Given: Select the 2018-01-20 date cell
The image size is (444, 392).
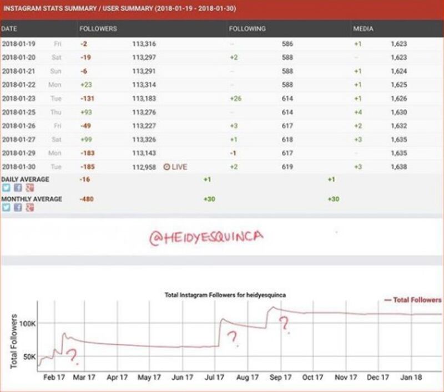Looking at the screenshot, I should 19,58.
